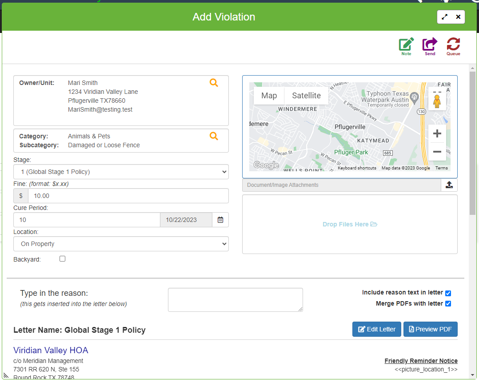The width and height of the screenshot is (479, 383).
Task: Toggle the Backyard checkbox
Action: 62,259
